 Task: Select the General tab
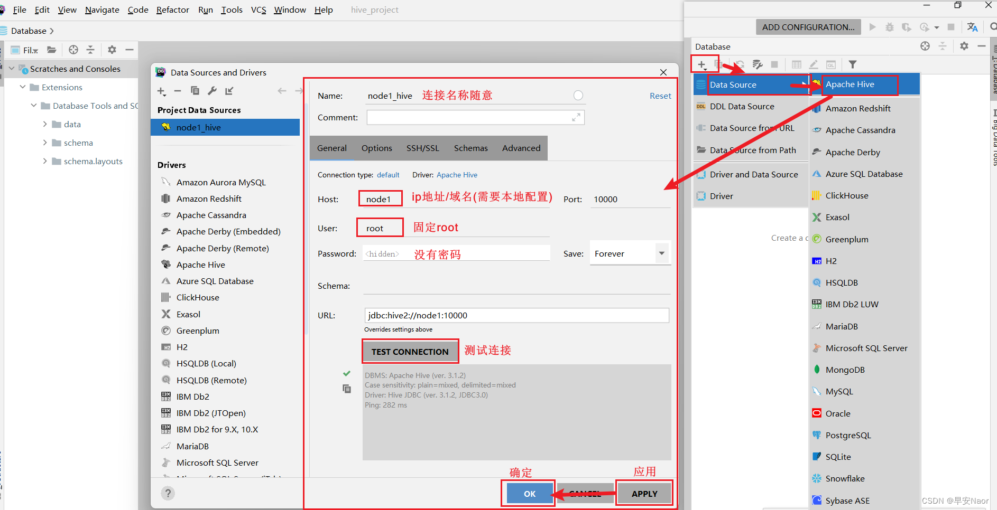click(x=332, y=148)
